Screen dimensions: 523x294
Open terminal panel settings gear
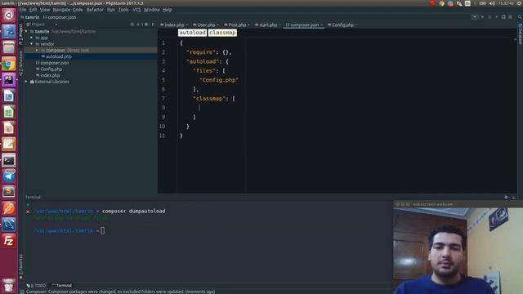(507, 198)
